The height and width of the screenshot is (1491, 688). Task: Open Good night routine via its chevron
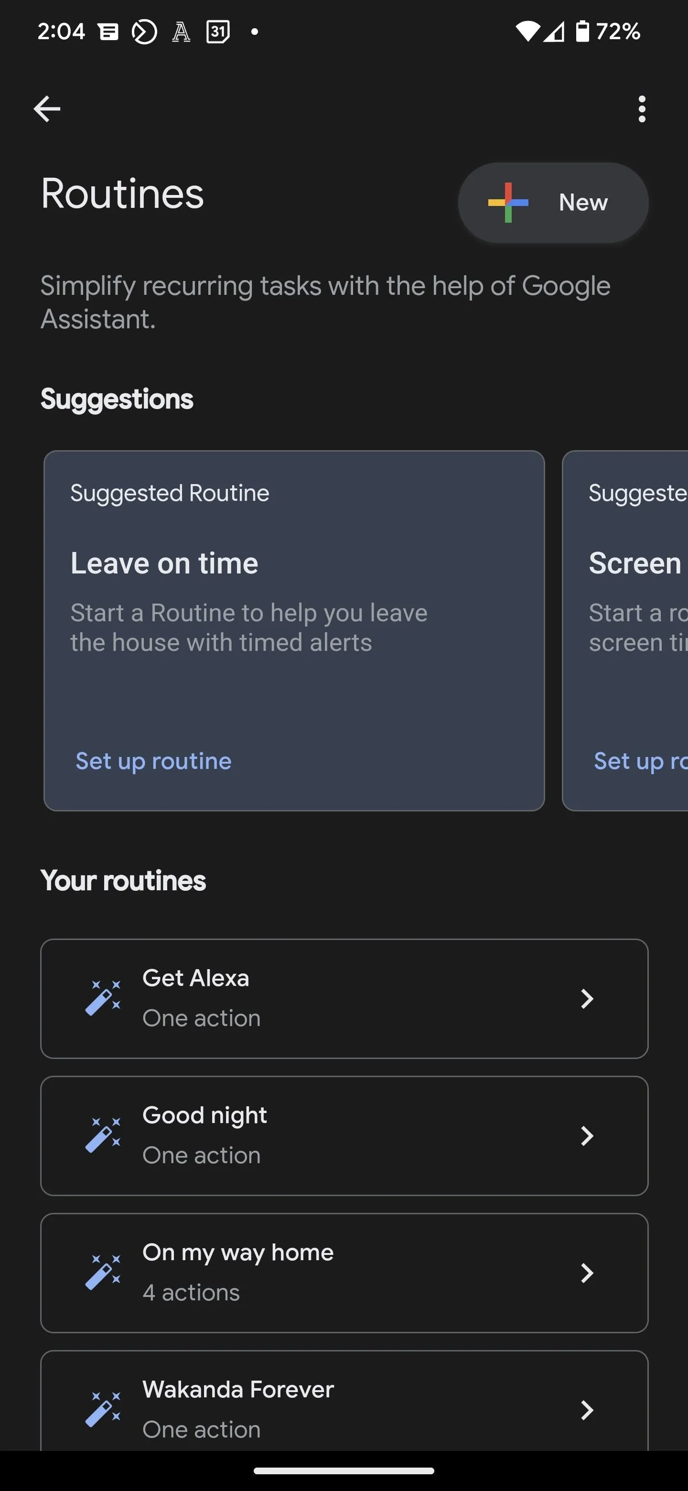587,1135
